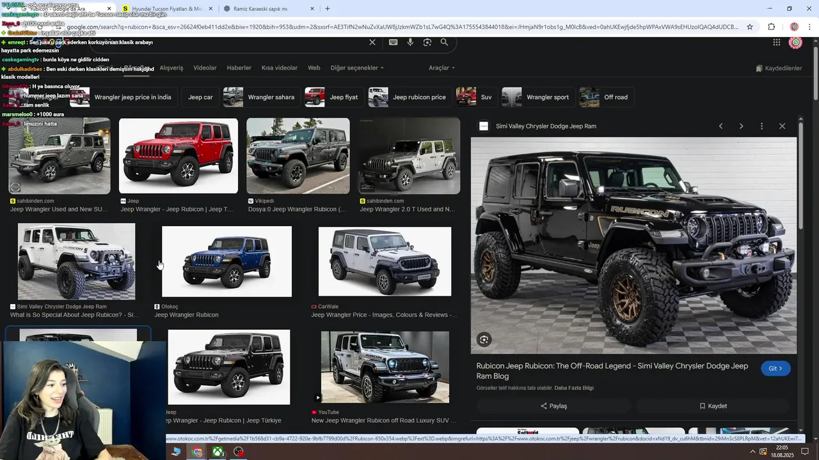Open the Google apps grid
This screenshot has height=460, width=819.
(x=776, y=42)
